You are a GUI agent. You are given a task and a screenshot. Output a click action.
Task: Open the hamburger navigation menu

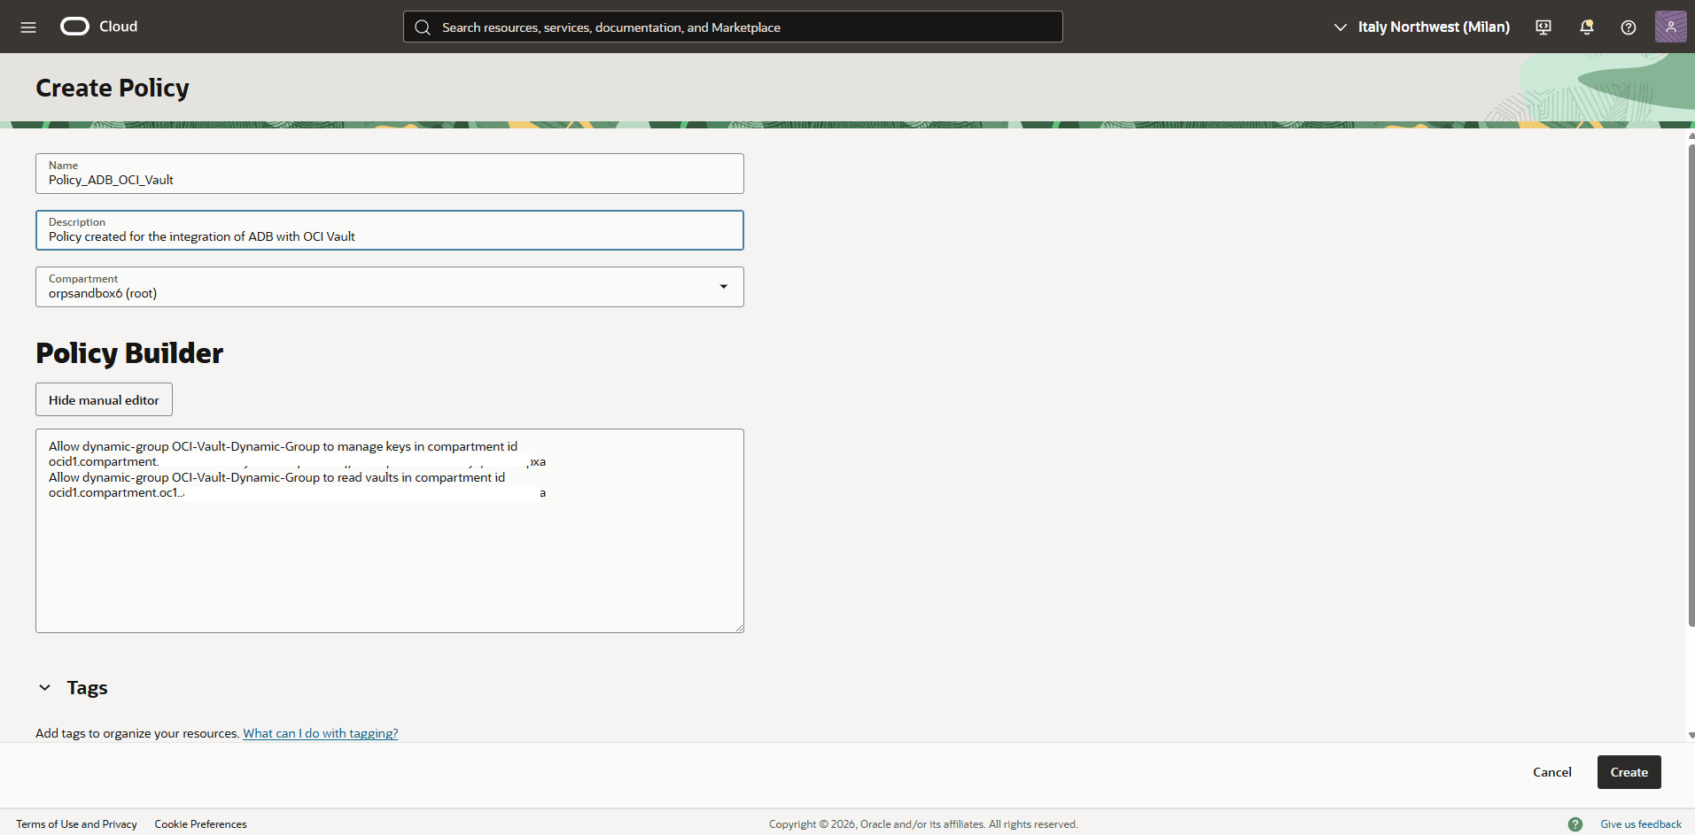28,27
